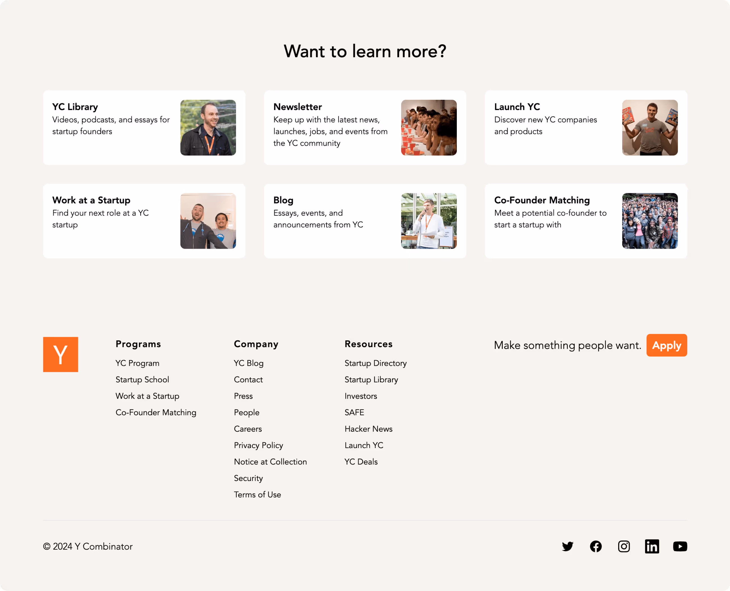Go to the Press link
730x591 pixels.
click(243, 396)
